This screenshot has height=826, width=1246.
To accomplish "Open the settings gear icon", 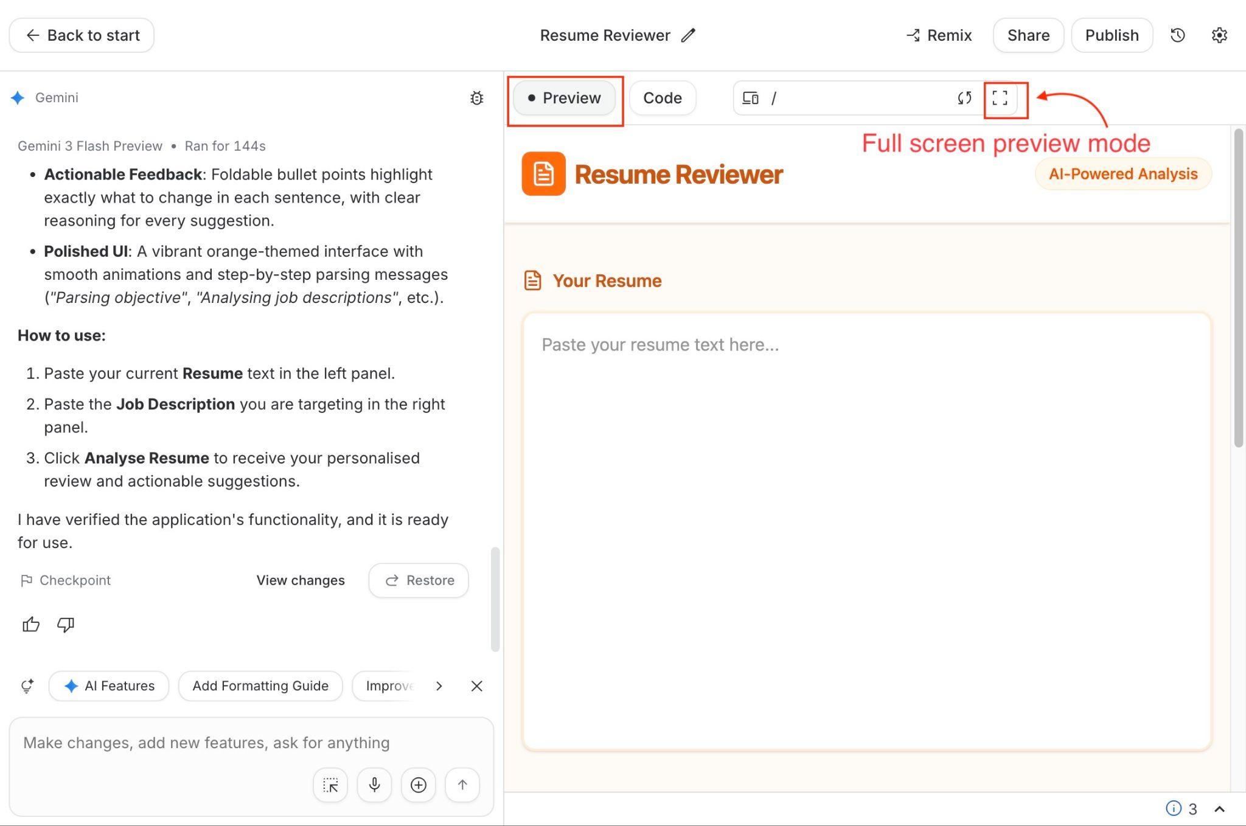I will click(x=1219, y=35).
